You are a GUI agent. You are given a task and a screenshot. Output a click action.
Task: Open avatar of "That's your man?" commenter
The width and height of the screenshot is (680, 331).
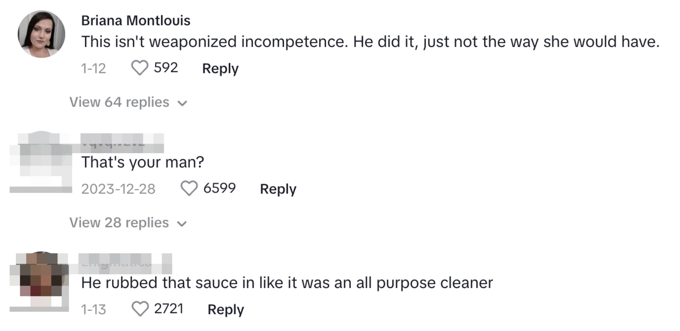click(41, 162)
